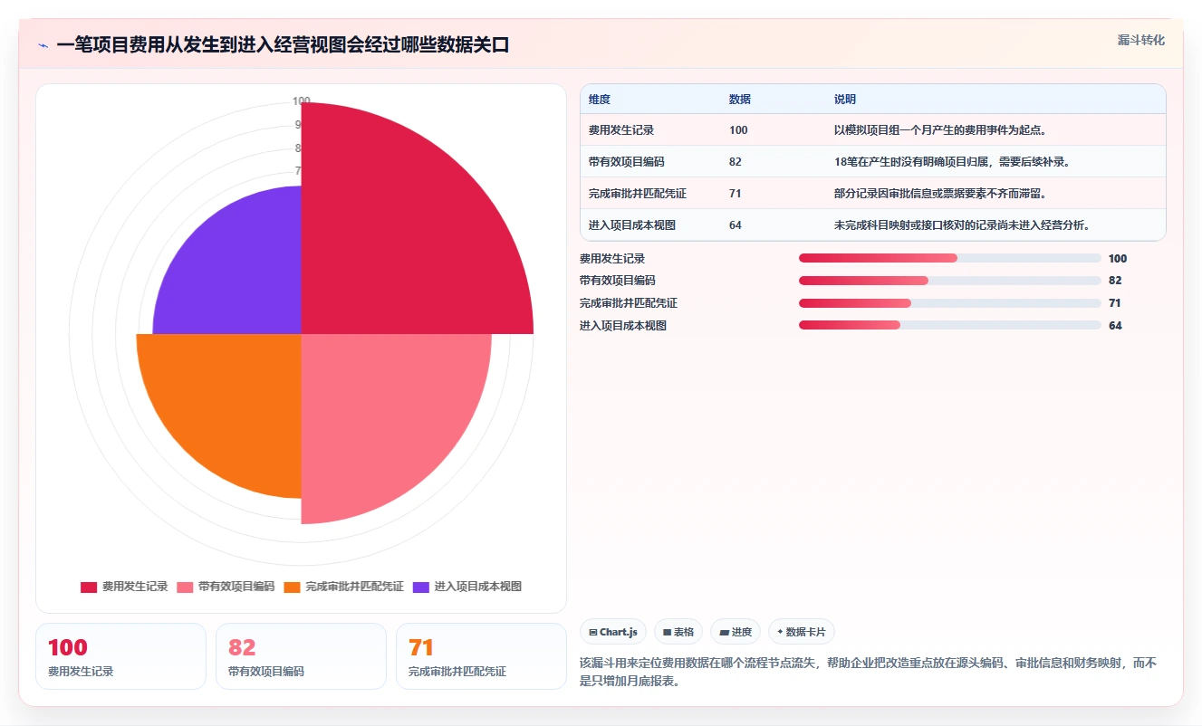
Task: Click the 100 axis label on chart
Action: (x=302, y=100)
